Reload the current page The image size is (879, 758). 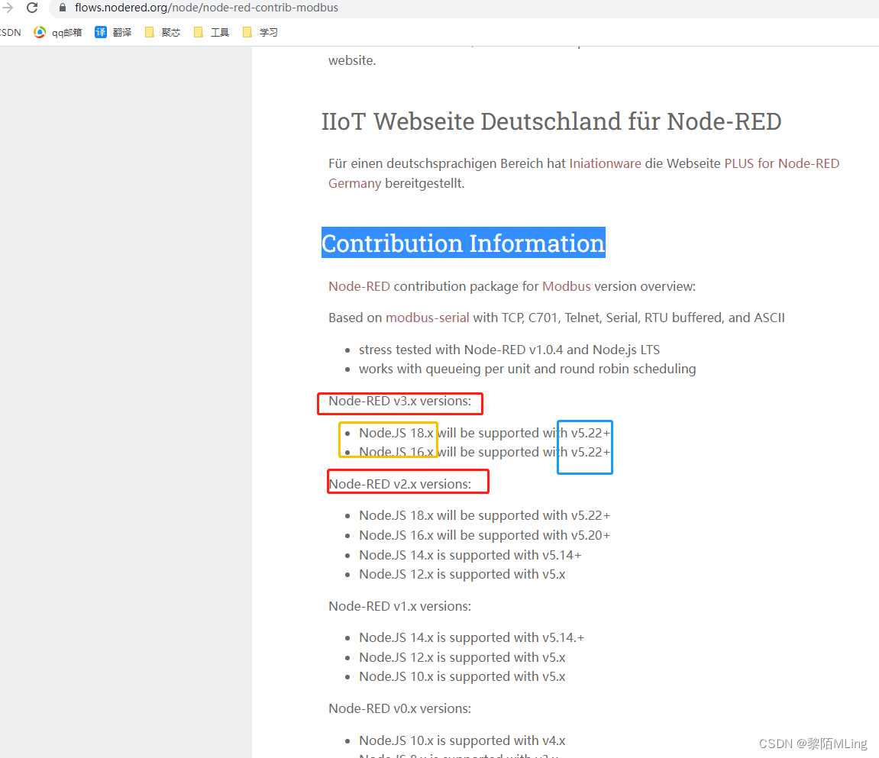click(31, 8)
